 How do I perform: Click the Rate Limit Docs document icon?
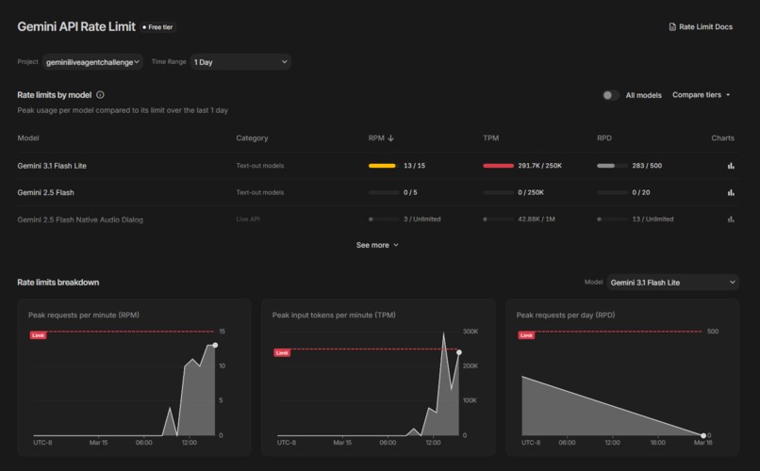(672, 26)
